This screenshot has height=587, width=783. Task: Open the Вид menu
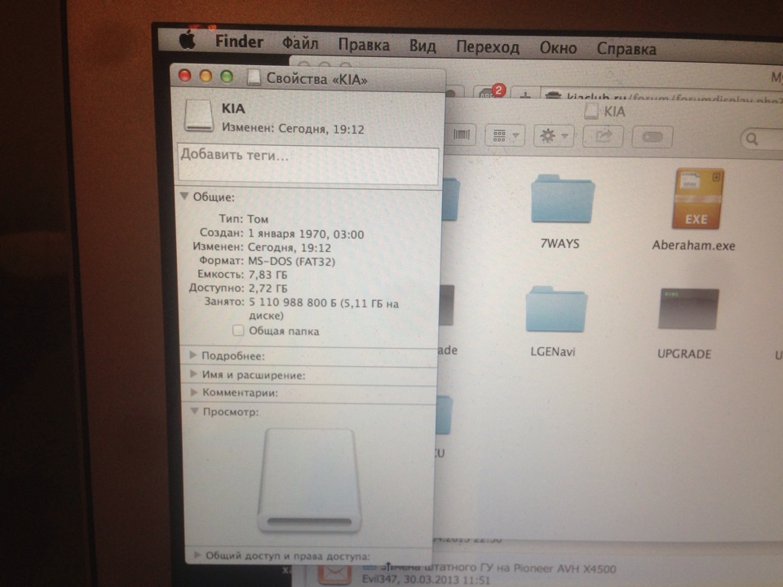(422, 46)
